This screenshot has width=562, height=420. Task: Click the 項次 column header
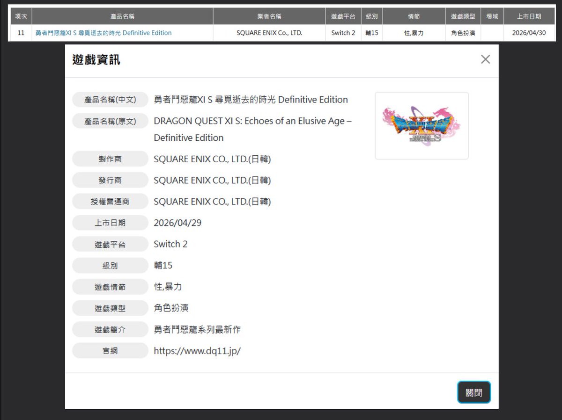click(21, 16)
